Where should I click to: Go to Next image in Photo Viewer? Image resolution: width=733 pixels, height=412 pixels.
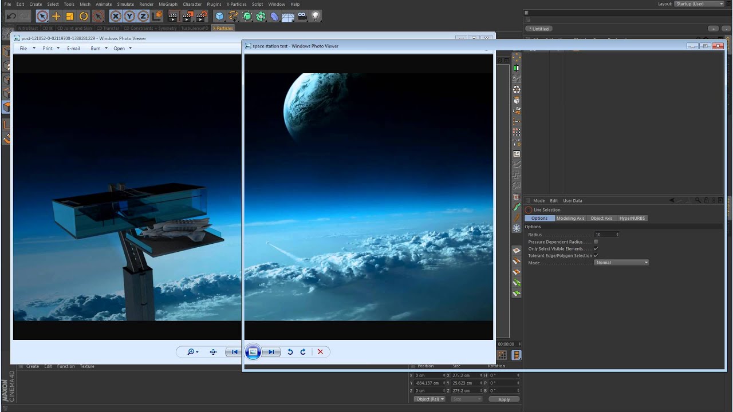[271, 352]
